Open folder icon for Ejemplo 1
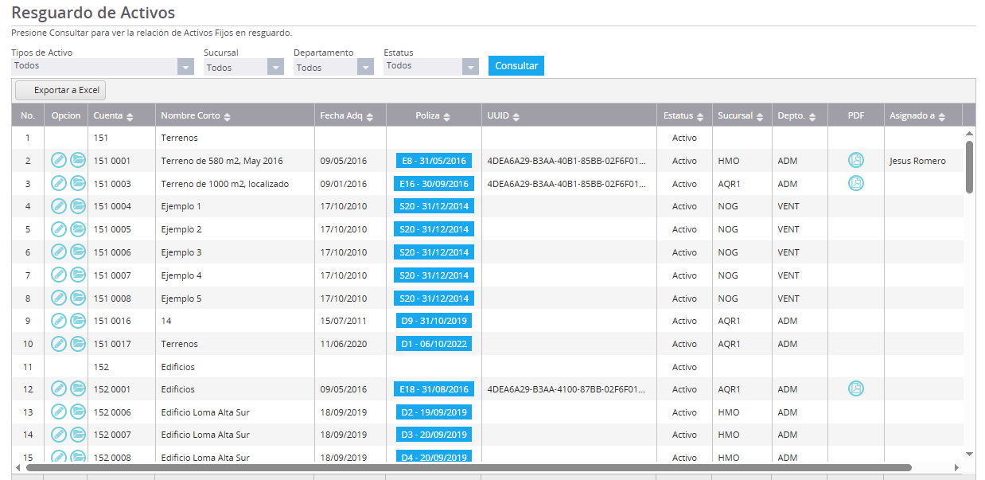 pos(78,206)
